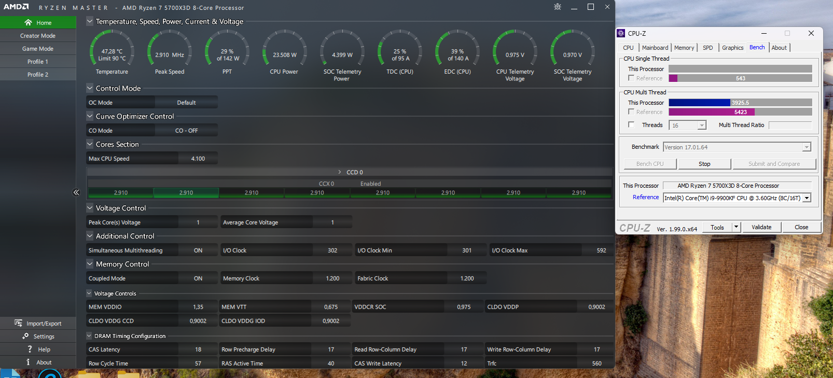Switch to the Memory tab in CPU-Z
Screen dimensions: 833x378
684,48
